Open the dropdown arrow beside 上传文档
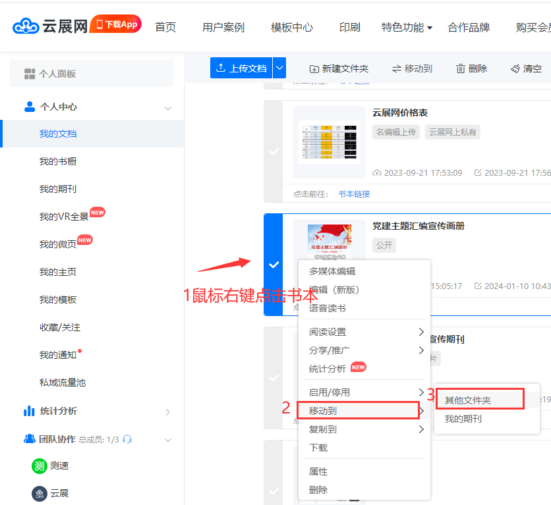551x505 pixels. (279, 68)
